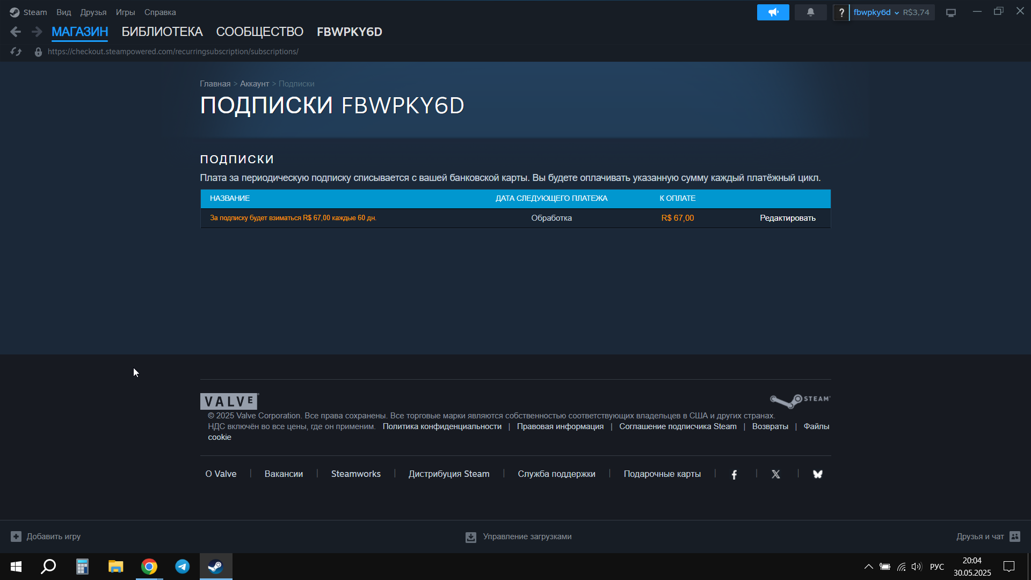This screenshot has width=1031, height=580.
Task: Click the subscription row R$ 67,00 description
Action: point(293,218)
